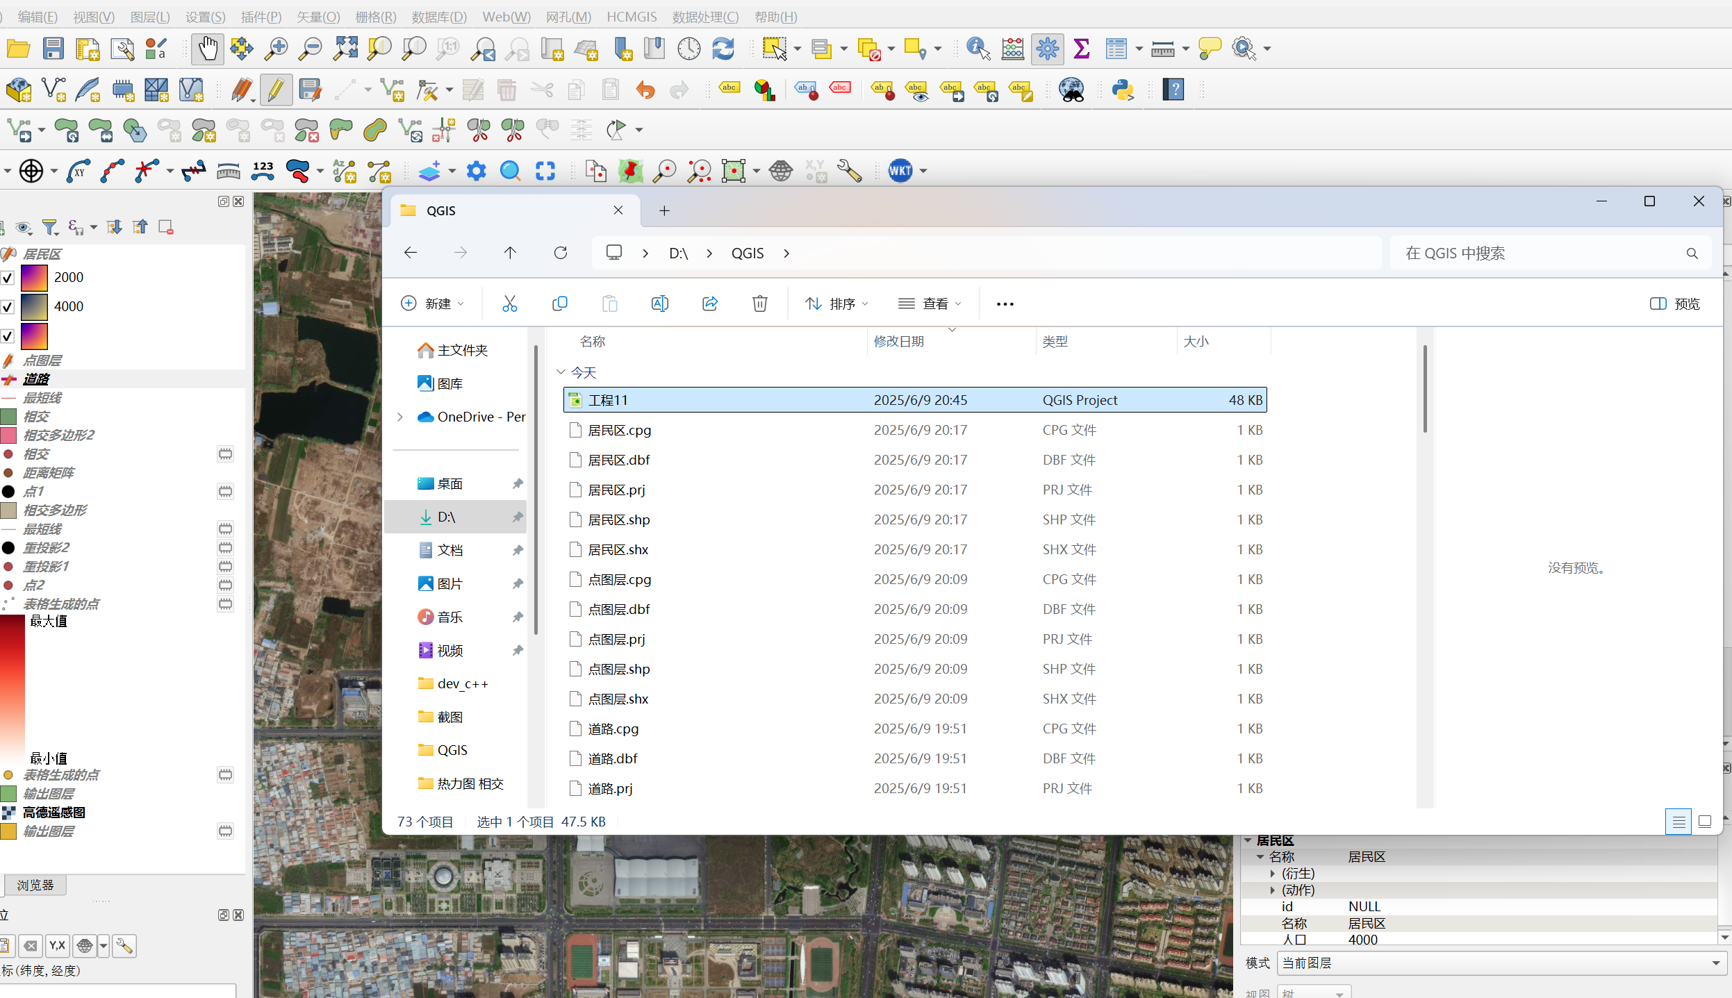Click the Identify Features info icon

click(x=978, y=49)
